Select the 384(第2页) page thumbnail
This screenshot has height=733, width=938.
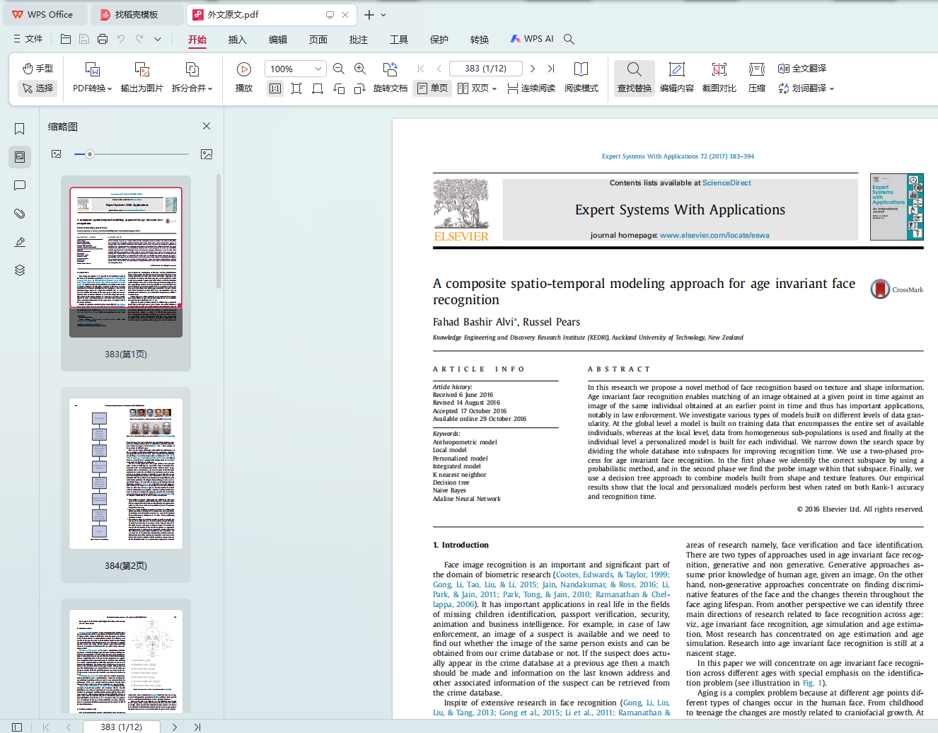[x=126, y=483]
